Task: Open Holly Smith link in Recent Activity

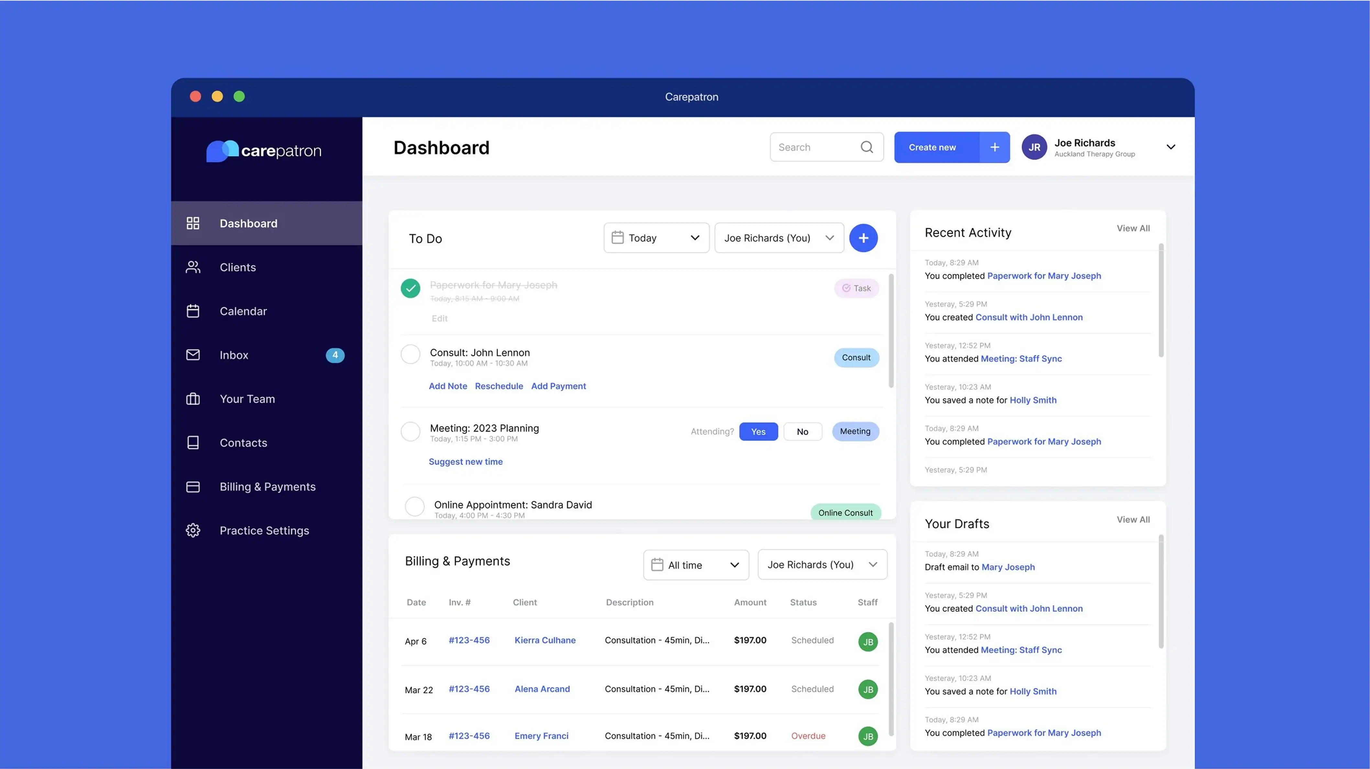Action: 1033,400
